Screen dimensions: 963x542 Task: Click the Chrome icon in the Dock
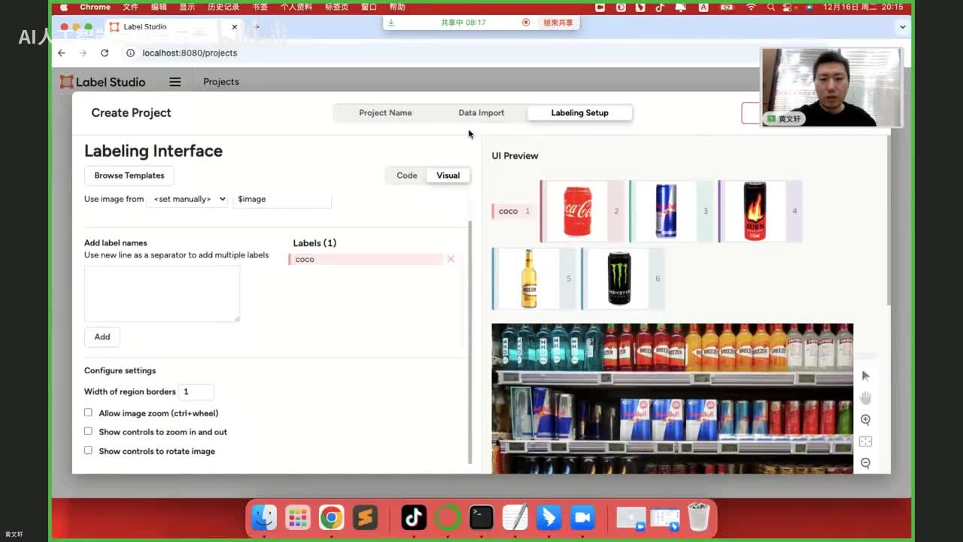click(331, 517)
